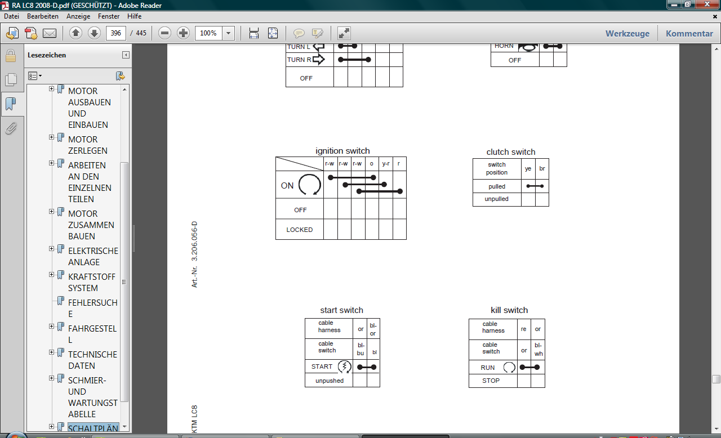Open the security lock panel
This screenshot has height=438, width=721.
pyautogui.click(x=11, y=56)
